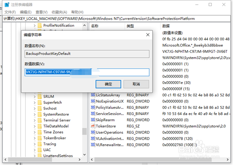Open the 收藏夹(A) menu

(59, 12)
